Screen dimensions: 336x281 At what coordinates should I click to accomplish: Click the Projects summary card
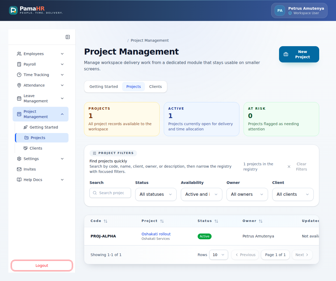click(122, 119)
